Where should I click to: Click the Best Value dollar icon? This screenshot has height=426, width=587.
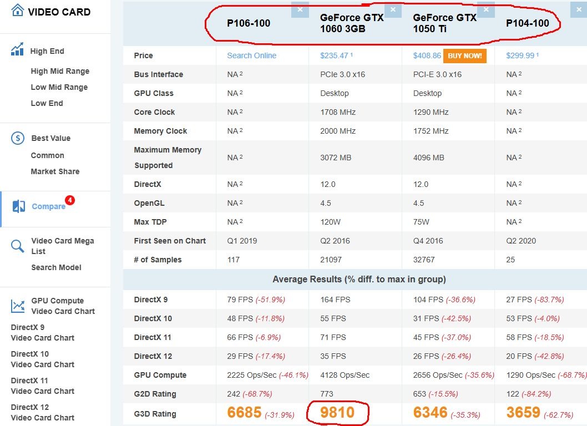[18, 138]
